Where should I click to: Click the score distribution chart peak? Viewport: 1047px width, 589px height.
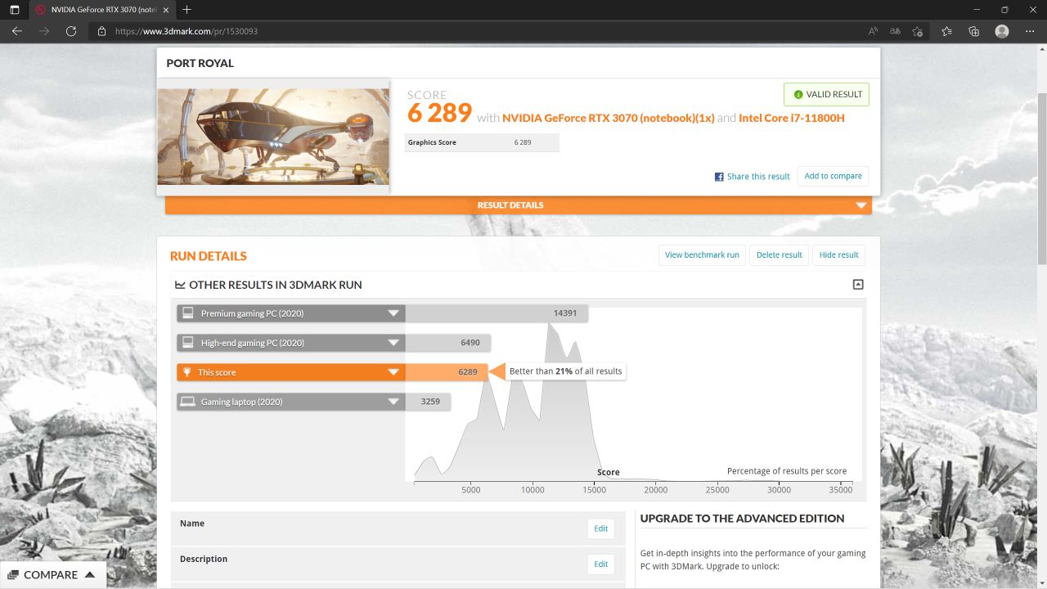(550, 326)
